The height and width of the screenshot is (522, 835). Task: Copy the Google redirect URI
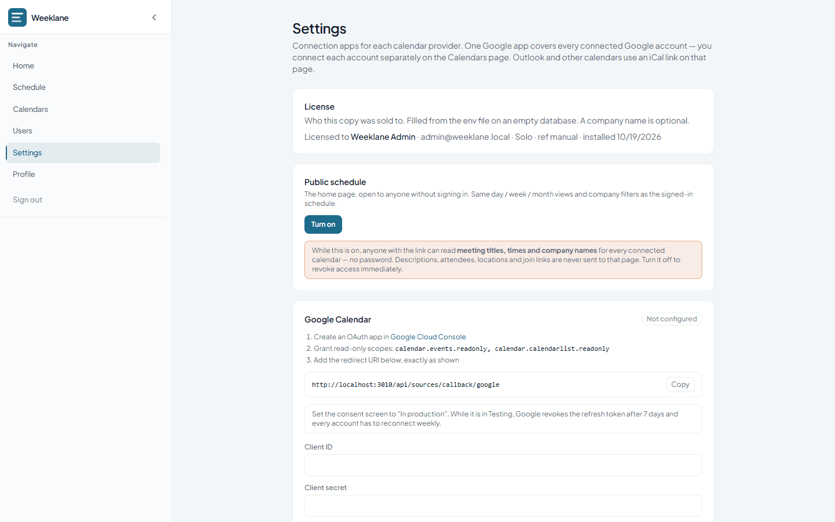(680, 385)
